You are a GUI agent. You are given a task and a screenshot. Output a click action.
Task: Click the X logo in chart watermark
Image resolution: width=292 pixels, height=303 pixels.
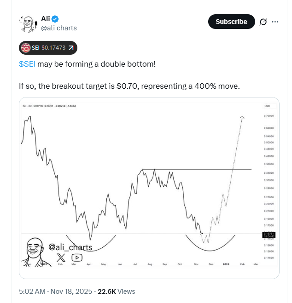(x=61, y=258)
